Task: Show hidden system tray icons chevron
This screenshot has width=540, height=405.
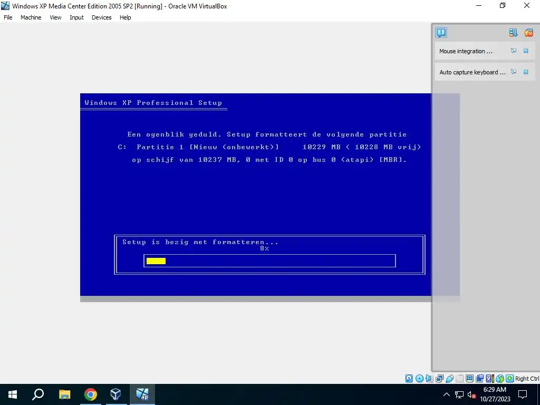Action: pyautogui.click(x=446, y=394)
